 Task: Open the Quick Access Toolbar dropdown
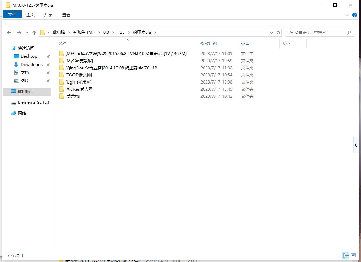coord(7,24)
